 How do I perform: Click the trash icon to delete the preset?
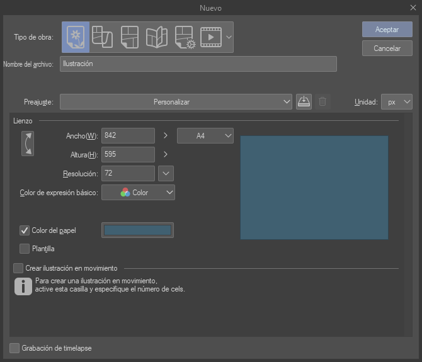[322, 101]
